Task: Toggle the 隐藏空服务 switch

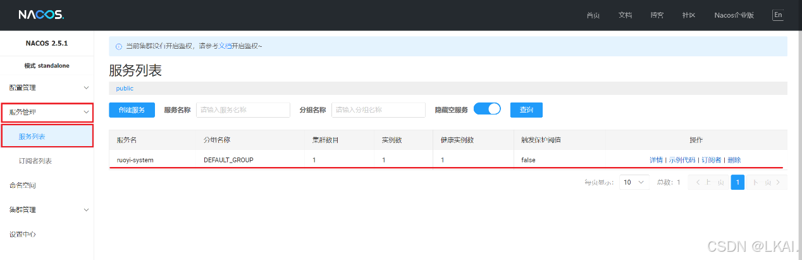Action: (487, 109)
